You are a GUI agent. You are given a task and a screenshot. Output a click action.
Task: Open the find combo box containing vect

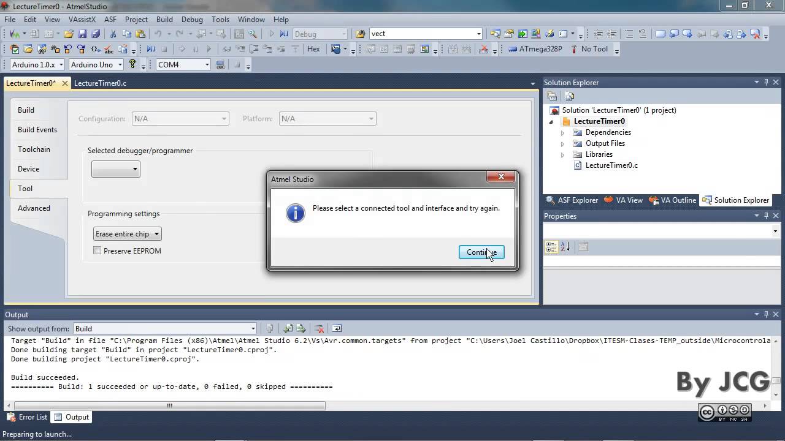(426, 34)
